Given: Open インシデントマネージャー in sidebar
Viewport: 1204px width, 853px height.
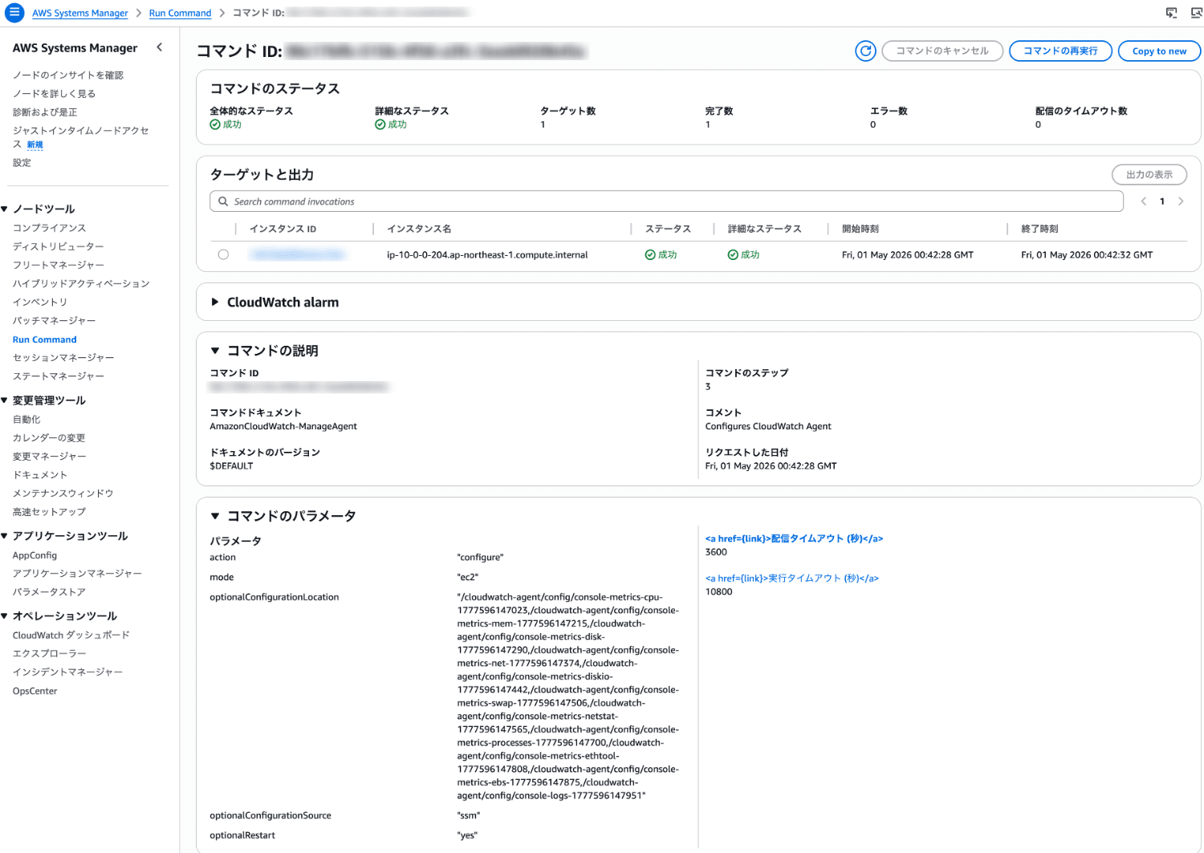Looking at the screenshot, I should [x=68, y=672].
